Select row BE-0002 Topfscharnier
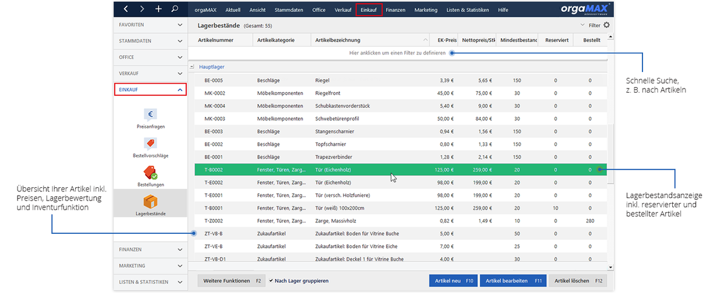This screenshot has height=295, width=728. point(400,144)
